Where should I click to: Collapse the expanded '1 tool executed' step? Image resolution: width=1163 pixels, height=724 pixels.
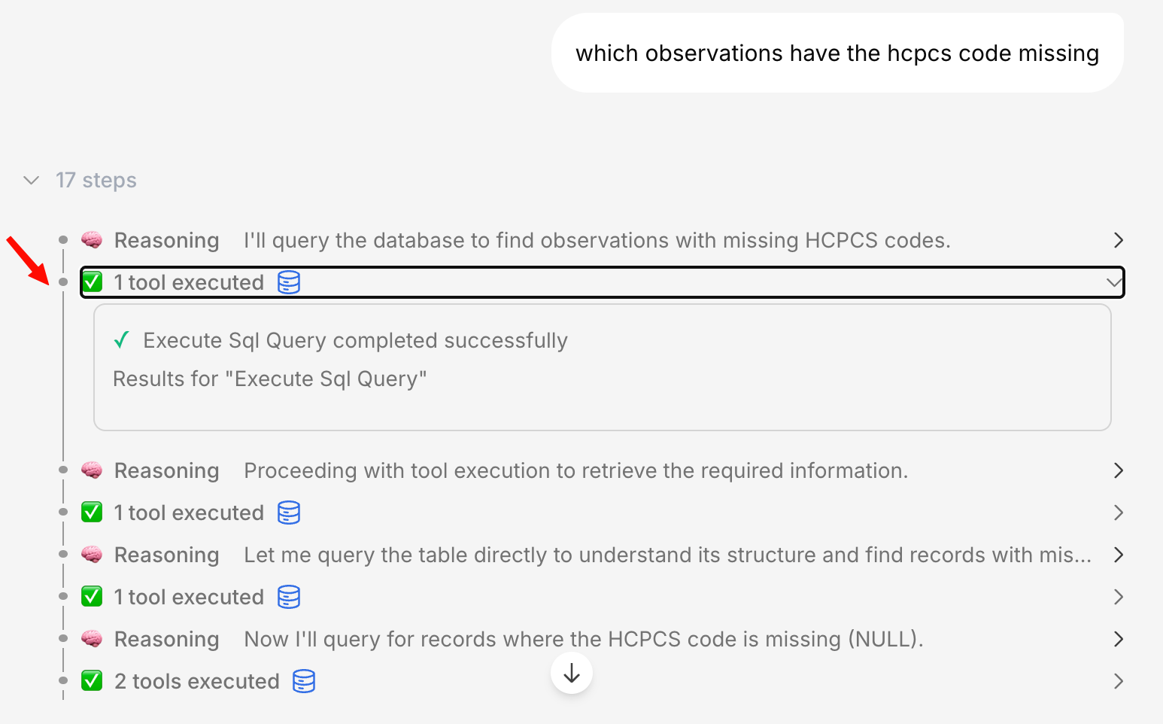(1114, 283)
